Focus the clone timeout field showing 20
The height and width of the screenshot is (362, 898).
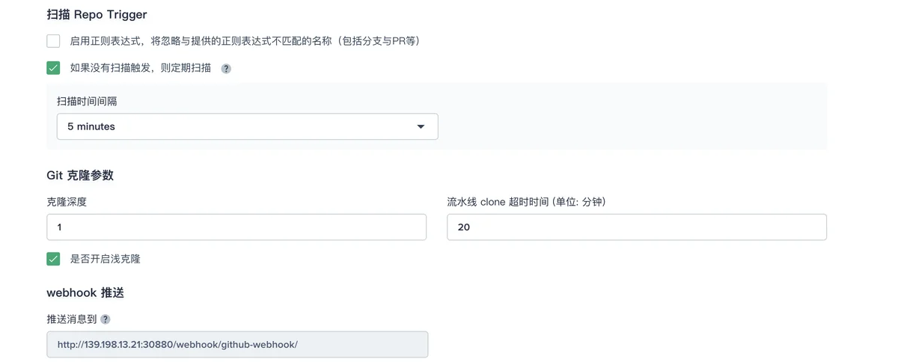[x=637, y=227]
